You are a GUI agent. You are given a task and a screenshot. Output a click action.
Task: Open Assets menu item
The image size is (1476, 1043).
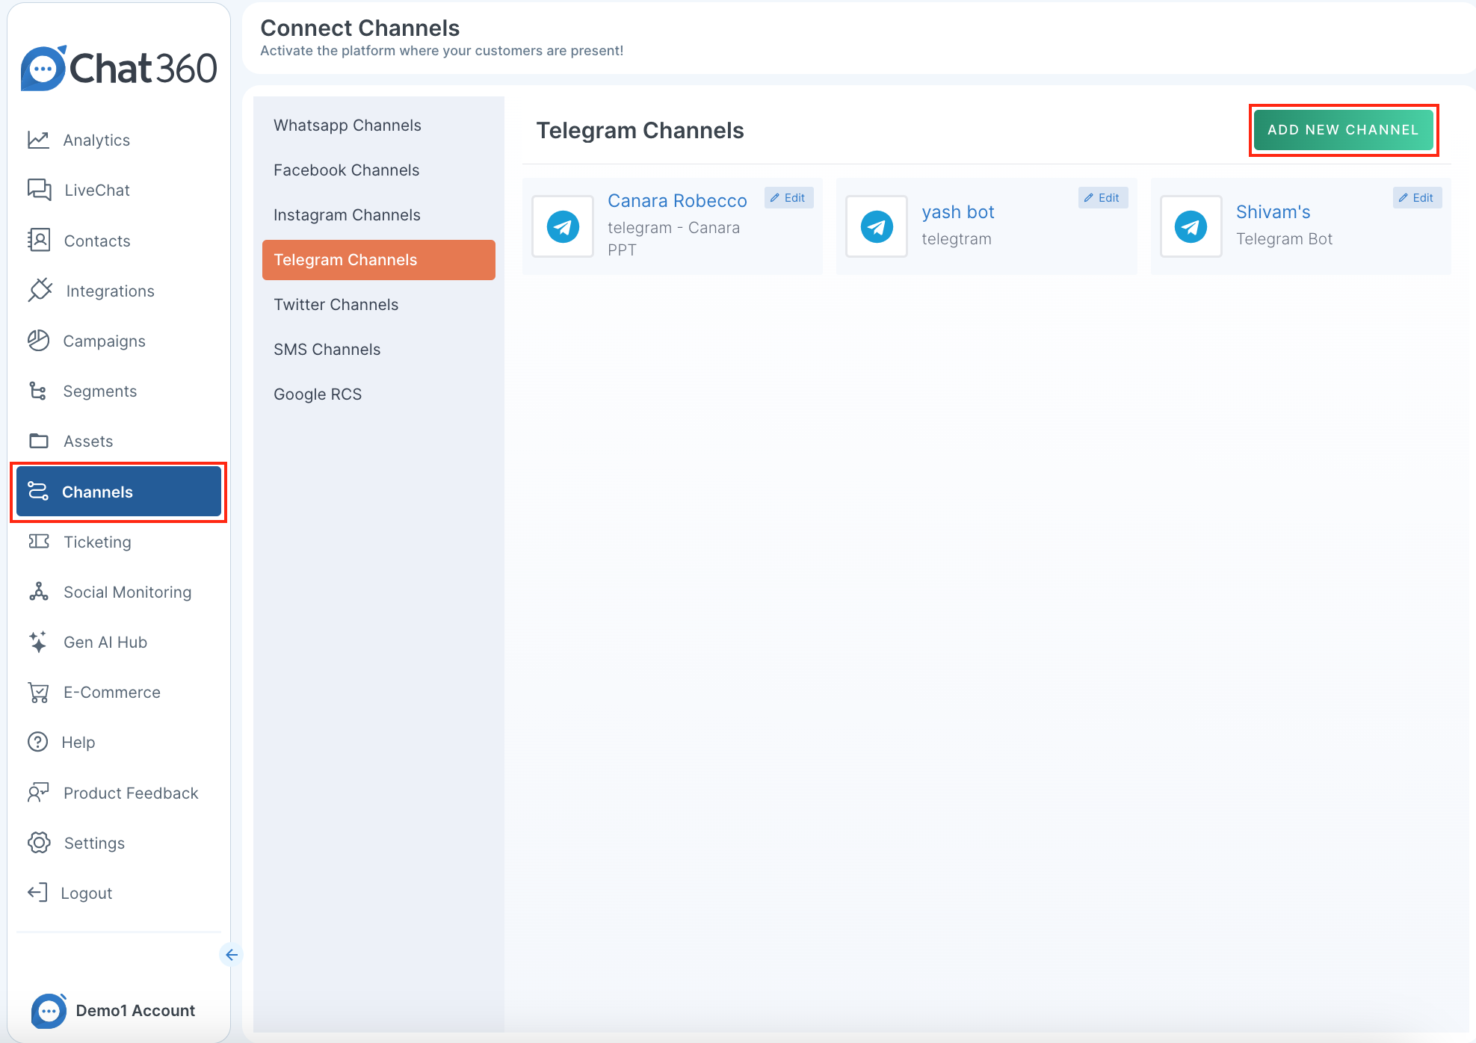click(119, 441)
